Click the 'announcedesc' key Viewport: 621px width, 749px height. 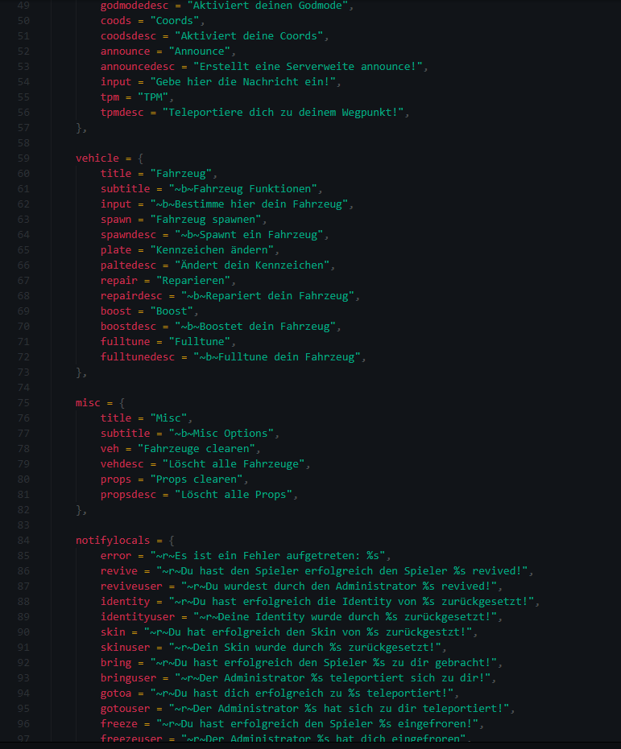click(138, 67)
